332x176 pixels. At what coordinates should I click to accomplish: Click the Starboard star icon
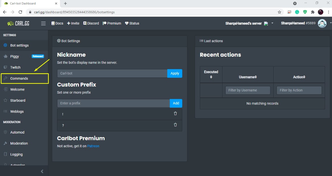5,100
